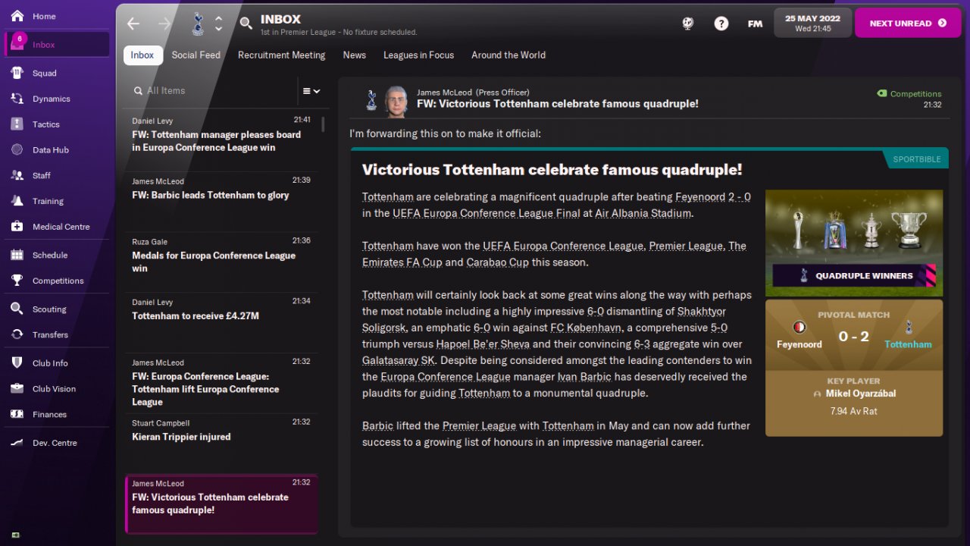
Task: Open the Dynamics icon in sidebar
Action: [x=17, y=99]
